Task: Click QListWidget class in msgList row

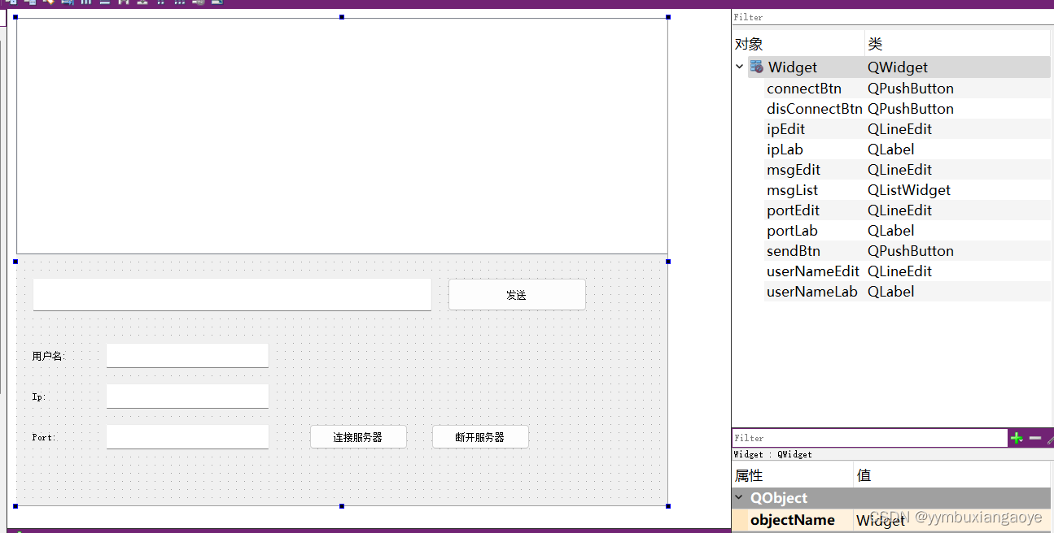Action: [x=909, y=190]
